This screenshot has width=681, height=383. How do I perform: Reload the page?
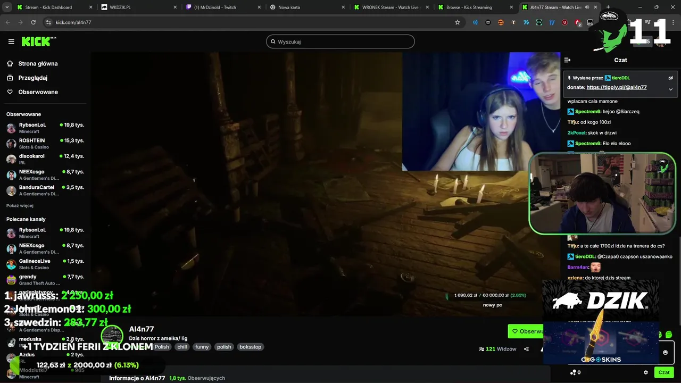pyautogui.click(x=34, y=22)
